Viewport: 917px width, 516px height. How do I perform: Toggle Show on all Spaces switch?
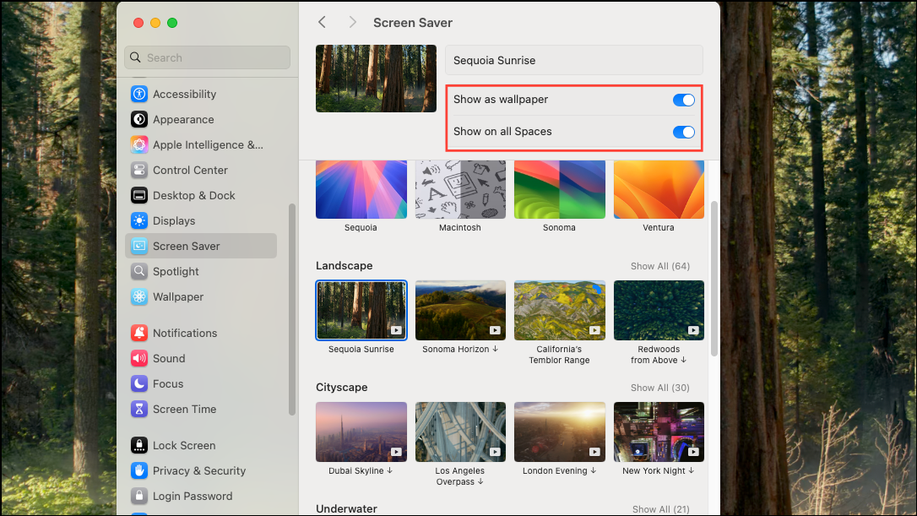[684, 132]
